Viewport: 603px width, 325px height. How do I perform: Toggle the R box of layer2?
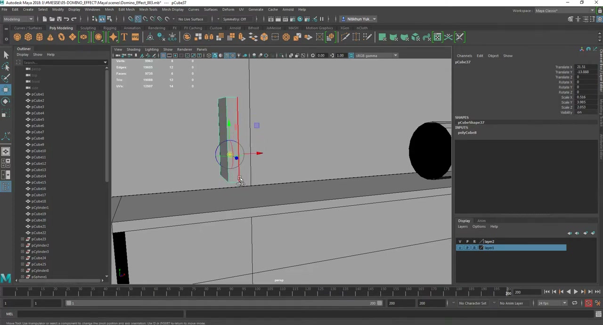[474, 242]
